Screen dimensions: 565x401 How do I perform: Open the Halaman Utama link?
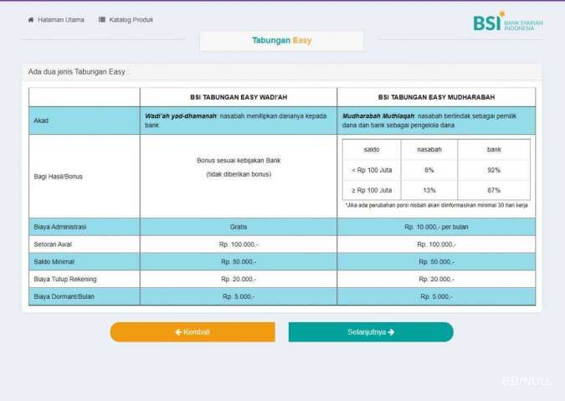click(61, 20)
